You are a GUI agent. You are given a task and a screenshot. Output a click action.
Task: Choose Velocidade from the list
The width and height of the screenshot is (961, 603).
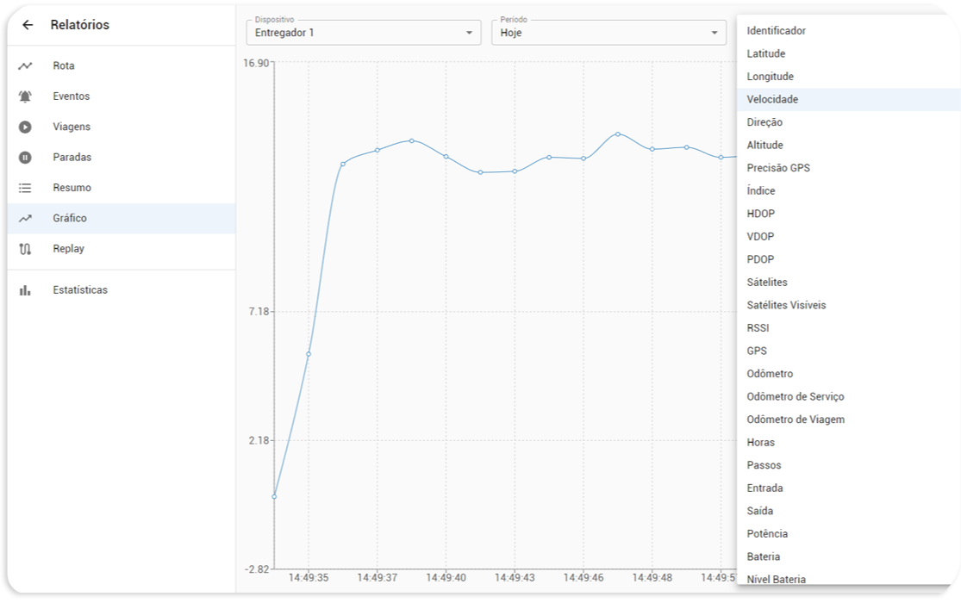tap(772, 100)
